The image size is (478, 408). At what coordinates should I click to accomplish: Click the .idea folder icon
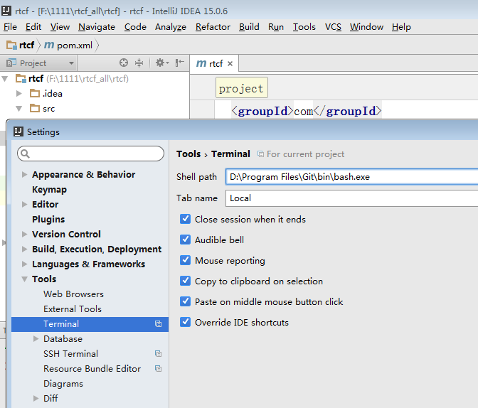(35, 93)
